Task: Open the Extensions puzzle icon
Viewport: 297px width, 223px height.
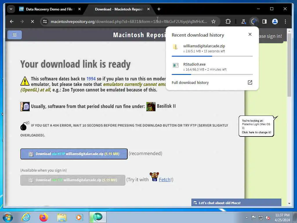Action: (228, 21)
